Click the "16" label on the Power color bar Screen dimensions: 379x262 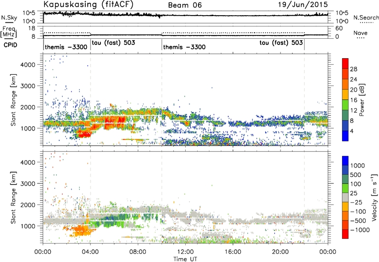point(353,100)
